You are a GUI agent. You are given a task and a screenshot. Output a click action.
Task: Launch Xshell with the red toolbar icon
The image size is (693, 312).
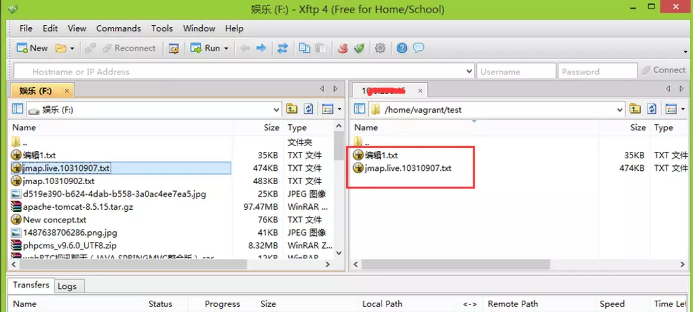tap(342, 48)
